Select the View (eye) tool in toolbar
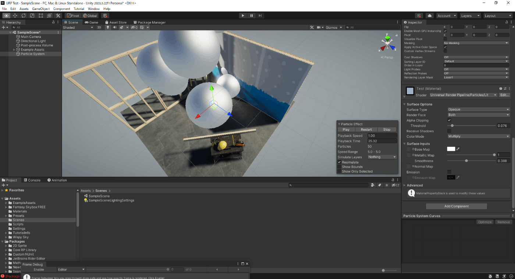The height and width of the screenshot is (279, 515). [x=6, y=16]
